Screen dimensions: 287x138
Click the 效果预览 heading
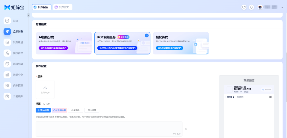pos(249,80)
